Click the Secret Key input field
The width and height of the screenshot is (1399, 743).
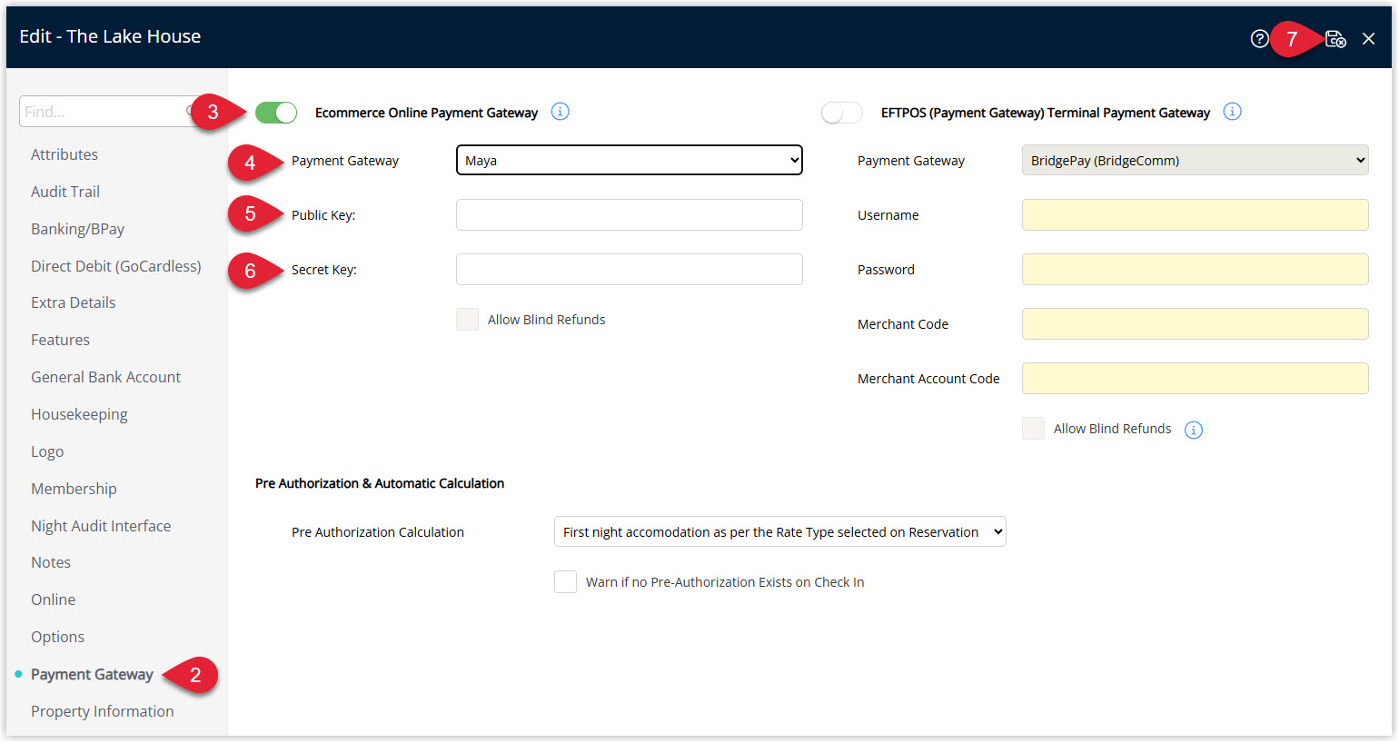tap(630, 269)
